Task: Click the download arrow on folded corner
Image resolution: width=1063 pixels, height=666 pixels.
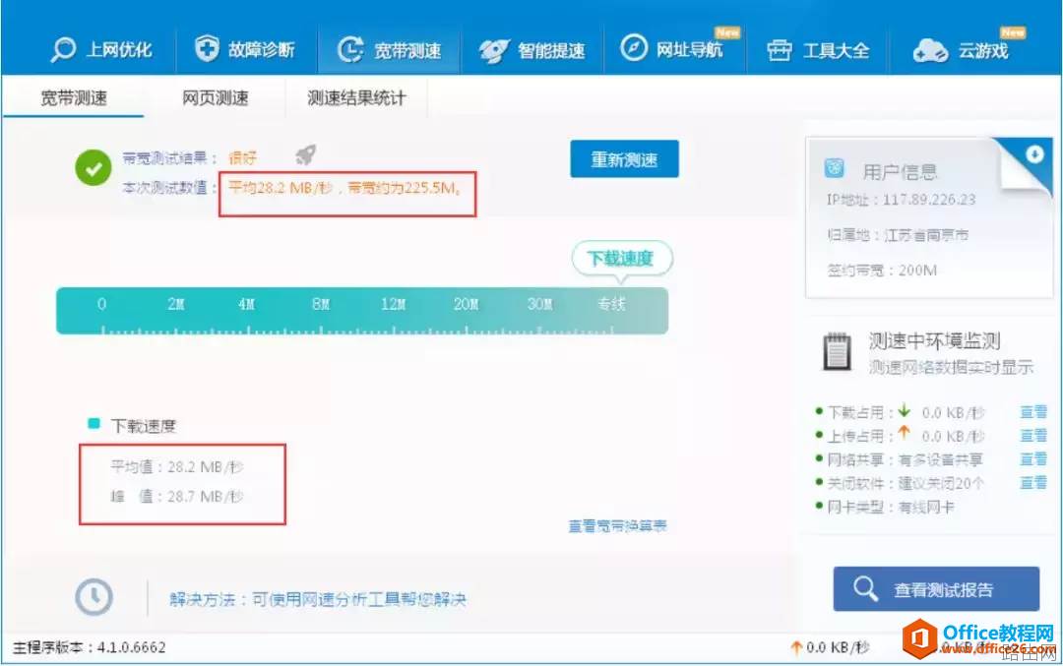Action: coord(1034,154)
